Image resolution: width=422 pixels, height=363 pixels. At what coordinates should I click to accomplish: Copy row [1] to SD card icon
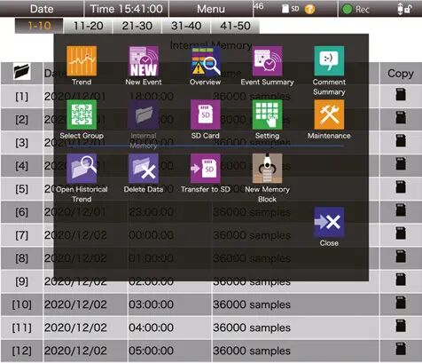[401, 95]
